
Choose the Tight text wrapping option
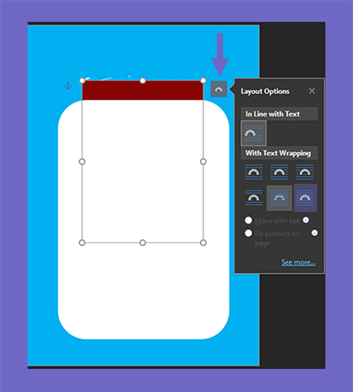point(279,172)
